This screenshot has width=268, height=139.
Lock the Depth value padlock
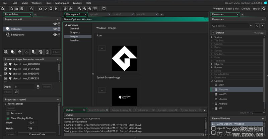(38, 87)
